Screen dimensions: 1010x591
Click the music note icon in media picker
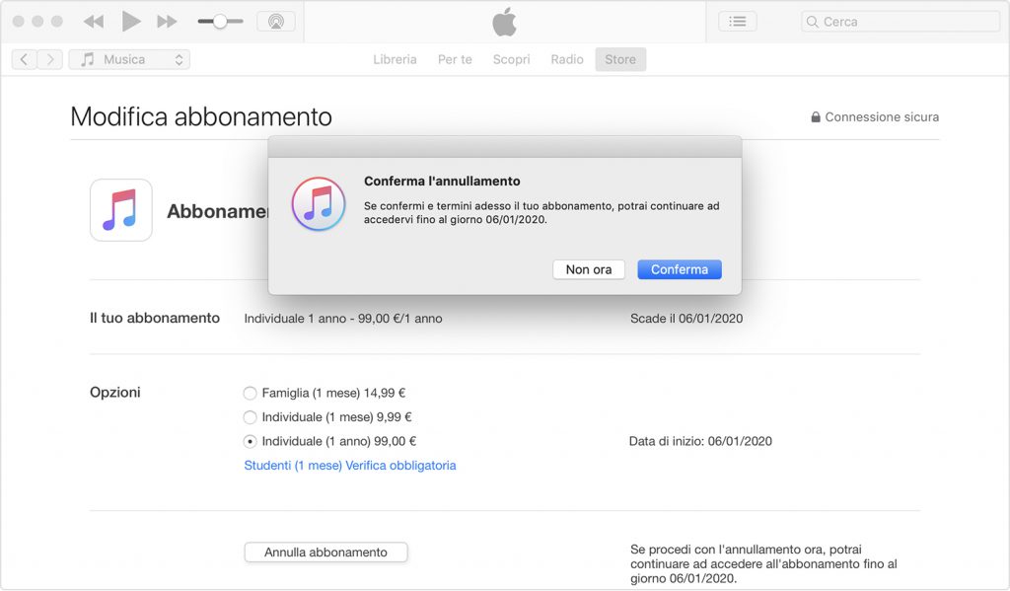(88, 59)
